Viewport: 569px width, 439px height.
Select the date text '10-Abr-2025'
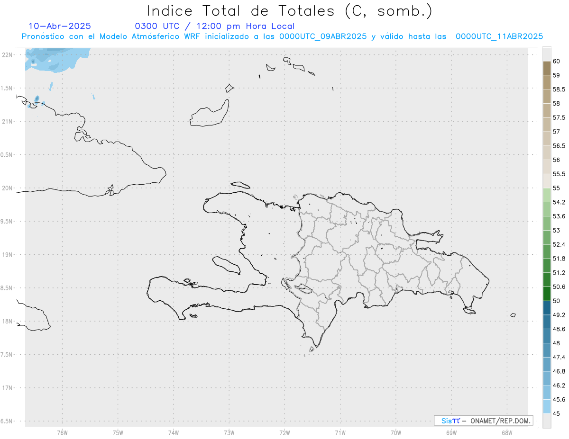click(x=60, y=26)
